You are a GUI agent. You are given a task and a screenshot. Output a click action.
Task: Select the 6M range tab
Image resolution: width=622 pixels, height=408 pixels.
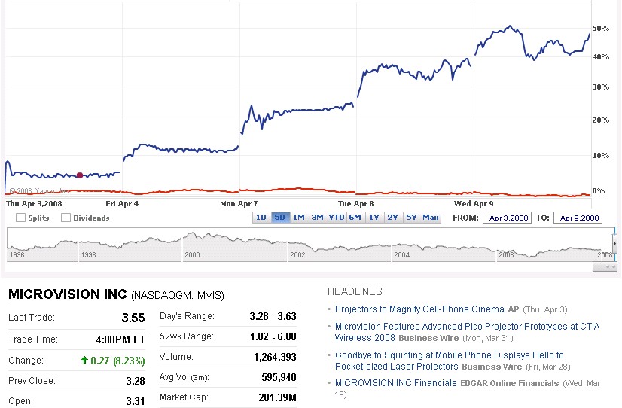pyautogui.click(x=355, y=218)
